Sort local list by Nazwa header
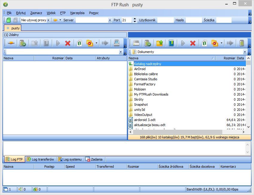This screenshot has width=254, height=195. point(172,58)
